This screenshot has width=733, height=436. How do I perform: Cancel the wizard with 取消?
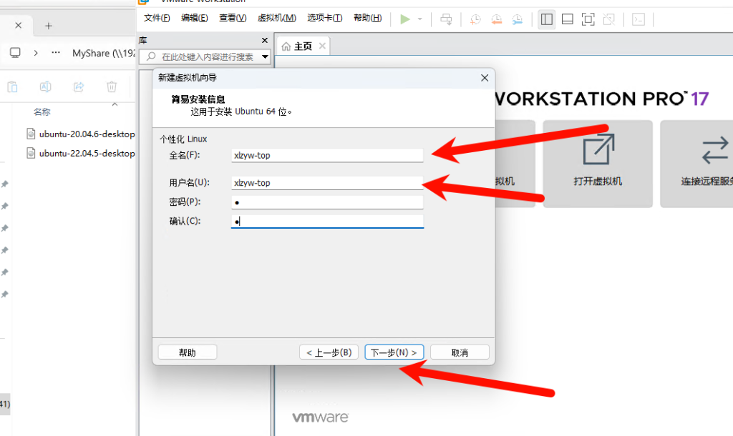460,352
